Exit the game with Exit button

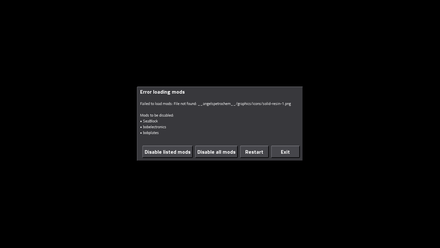285,152
